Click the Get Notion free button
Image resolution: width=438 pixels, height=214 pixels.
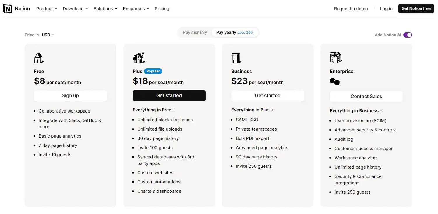[416, 8]
